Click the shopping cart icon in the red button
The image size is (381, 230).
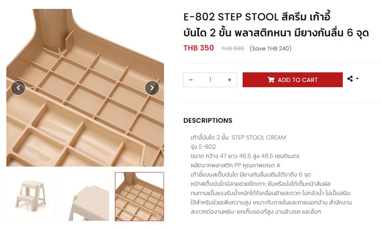(271, 80)
